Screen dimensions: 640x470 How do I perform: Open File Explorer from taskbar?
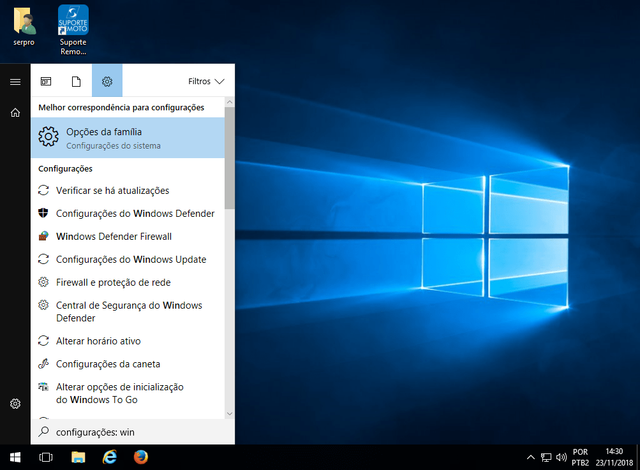[78, 457]
